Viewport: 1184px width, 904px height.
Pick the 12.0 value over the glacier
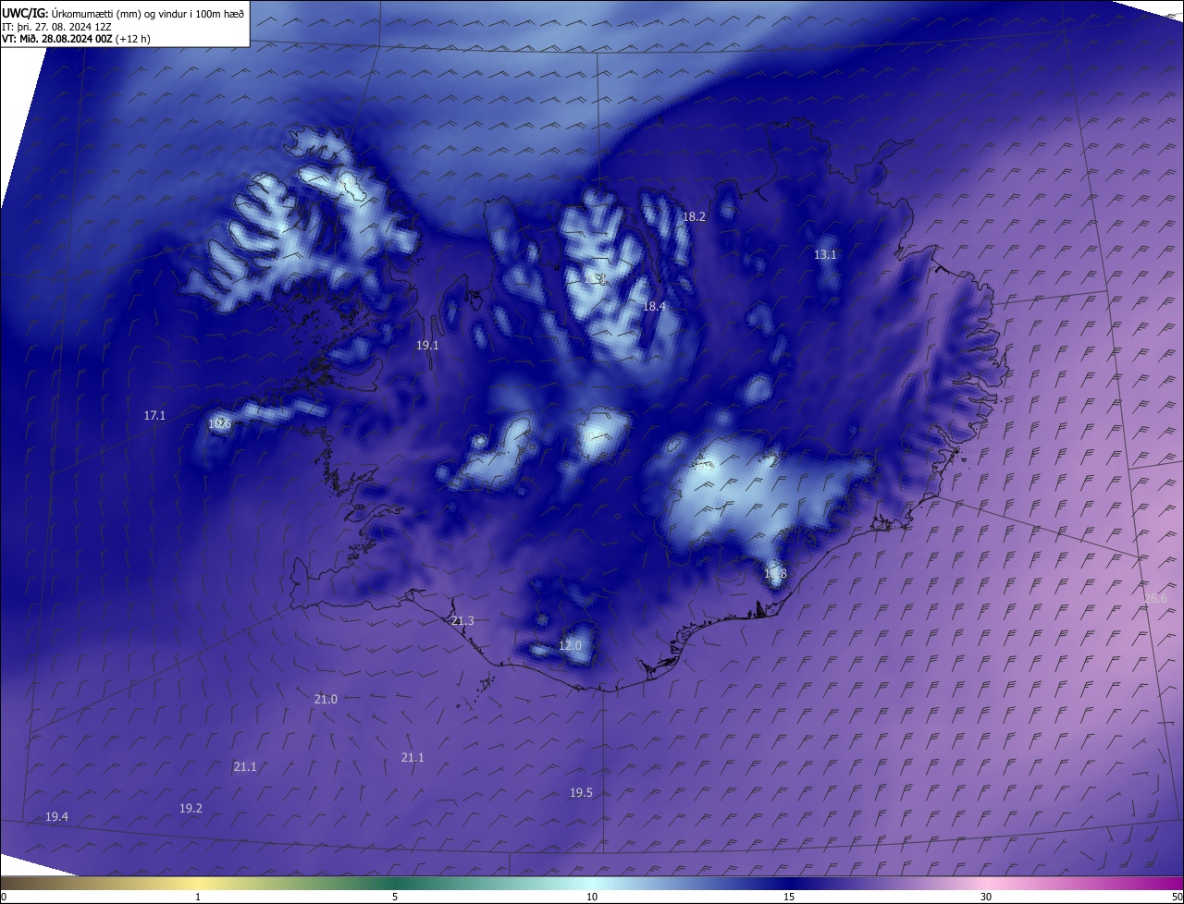point(570,645)
